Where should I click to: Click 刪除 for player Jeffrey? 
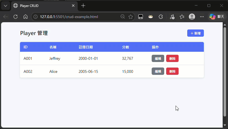pos(172,58)
